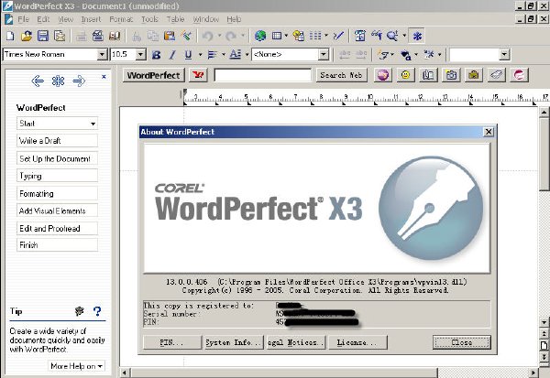This screenshot has width=550, height=378.
Task: Click the Search Web button
Action: (341, 75)
